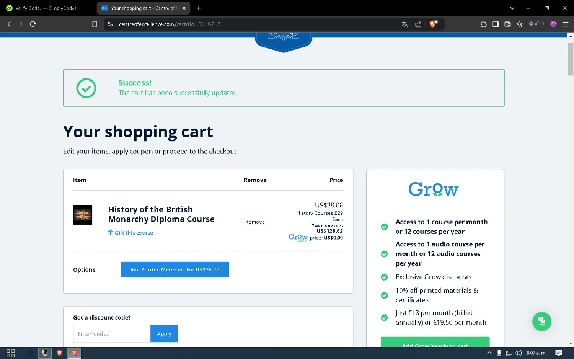
Task: Click the 'Exclusive Grow discounts' text
Action: click(x=434, y=277)
